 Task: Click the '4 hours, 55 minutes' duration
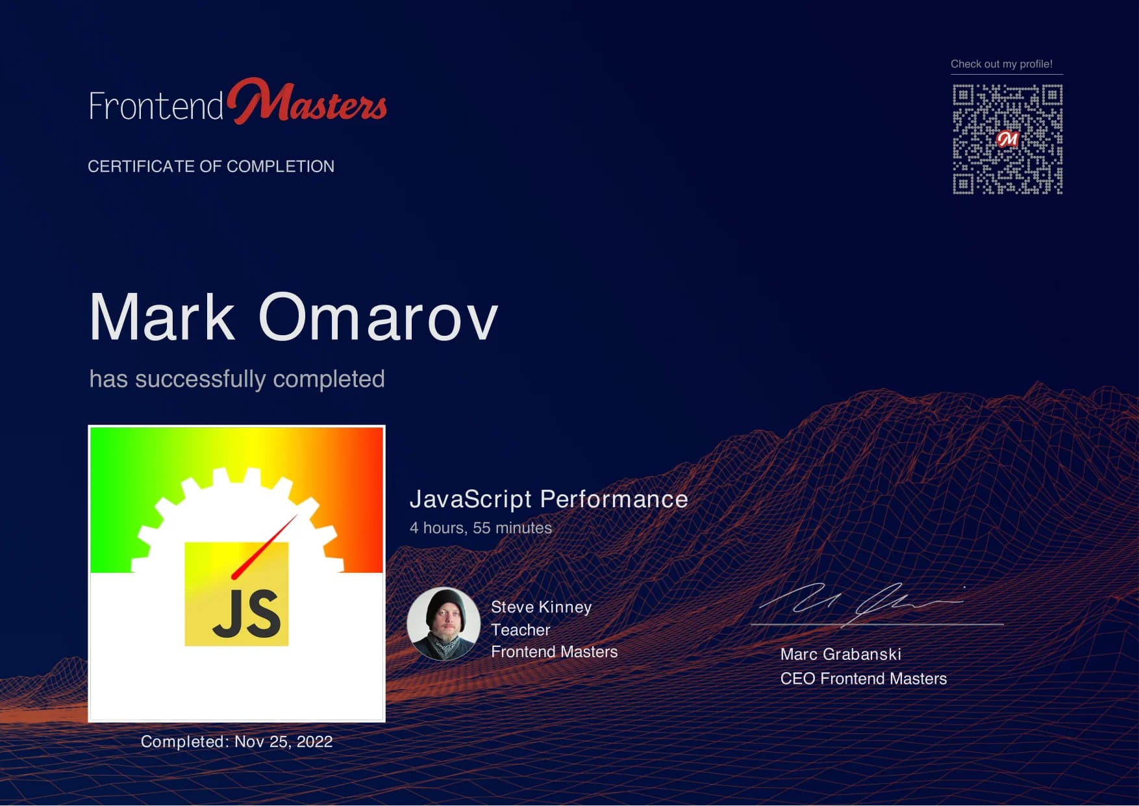coord(481,528)
